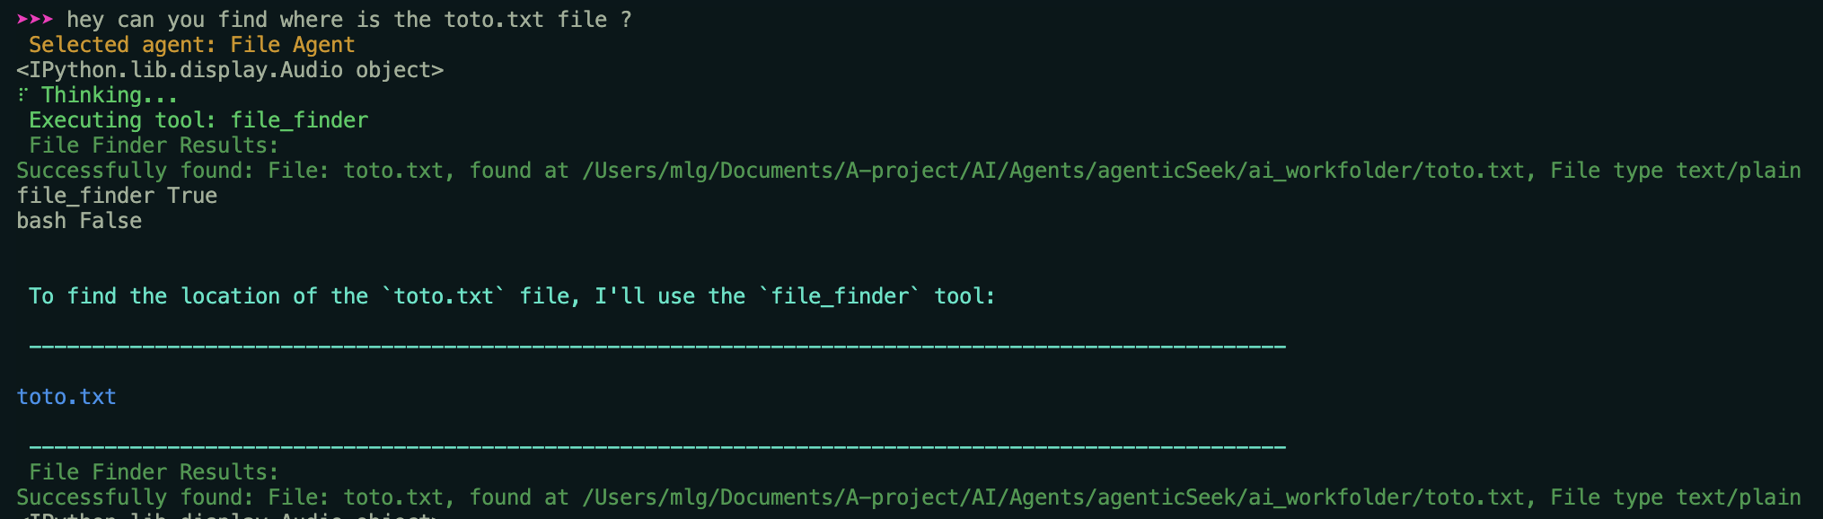Click the second 'Successfully found:' text
This screenshot has width=1823, height=519.
(136, 497)
